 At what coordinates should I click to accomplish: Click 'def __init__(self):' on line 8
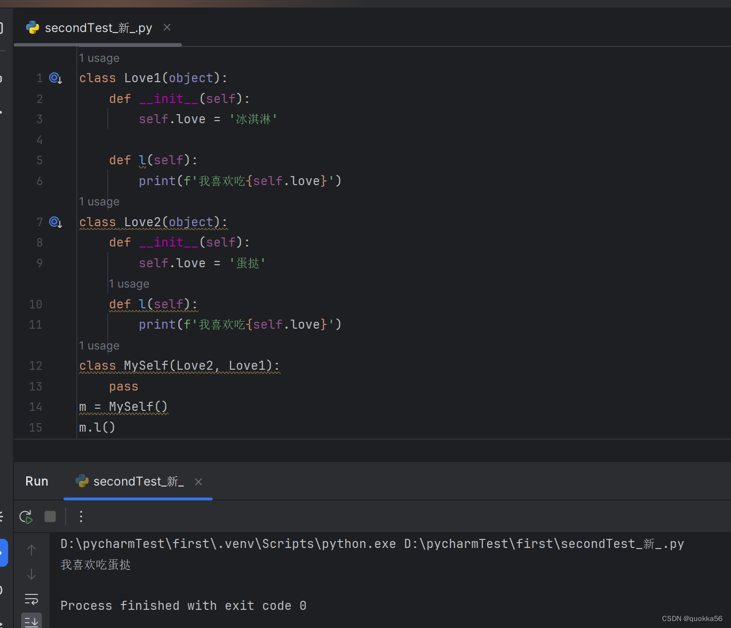pyautogui.click(x=179, y=243)
